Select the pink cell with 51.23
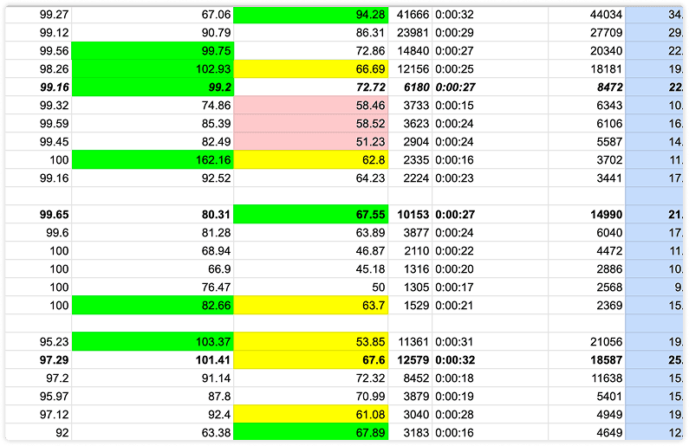The image size is (689, 446). click(310, 142)
